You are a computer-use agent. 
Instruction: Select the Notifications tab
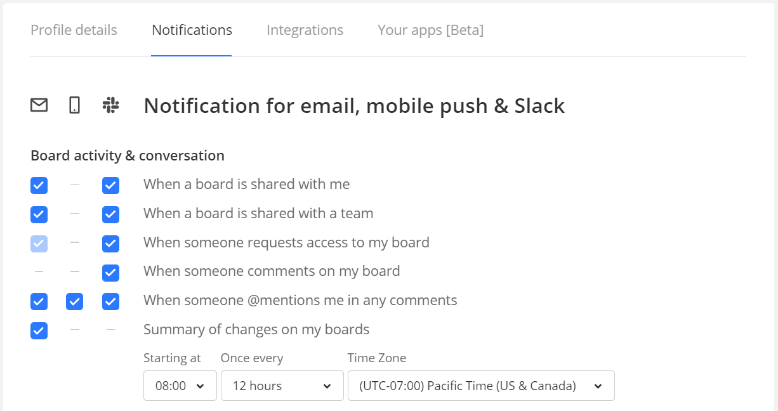[x=192, y=30]
